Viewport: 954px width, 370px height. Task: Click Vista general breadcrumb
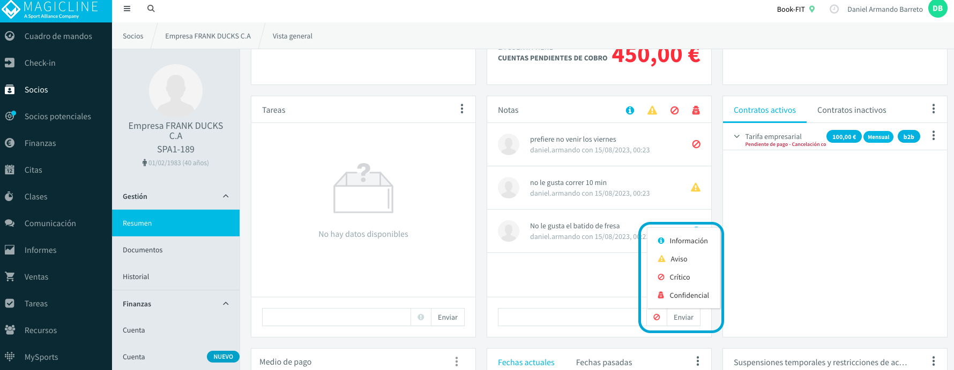point(292,36)
